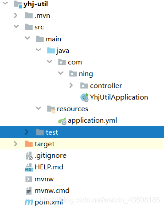Collapse the java folder chevron

pyautogui.click(x=39, y=50)
